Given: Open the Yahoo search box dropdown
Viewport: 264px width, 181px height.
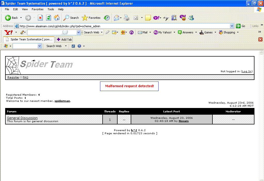Looking at the screenshot, I should point(78,32).
